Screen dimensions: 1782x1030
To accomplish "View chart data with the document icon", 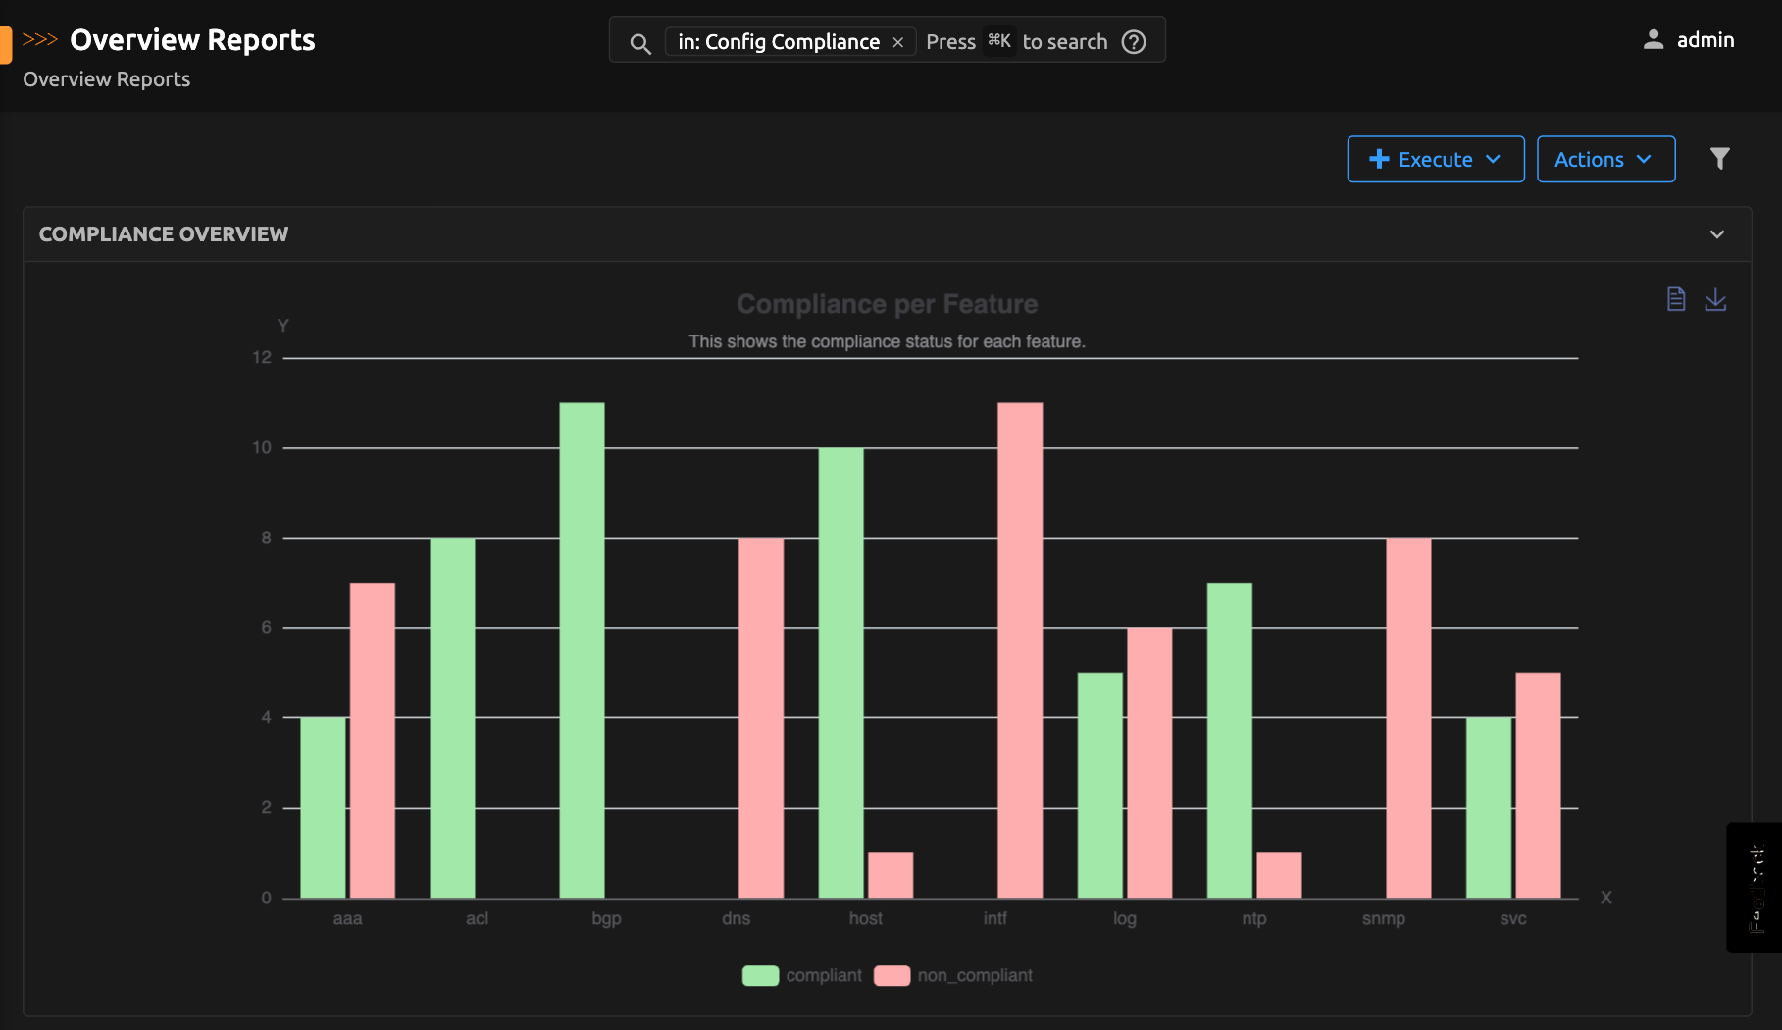I will pyautogui.click(x=1675, y=299).
